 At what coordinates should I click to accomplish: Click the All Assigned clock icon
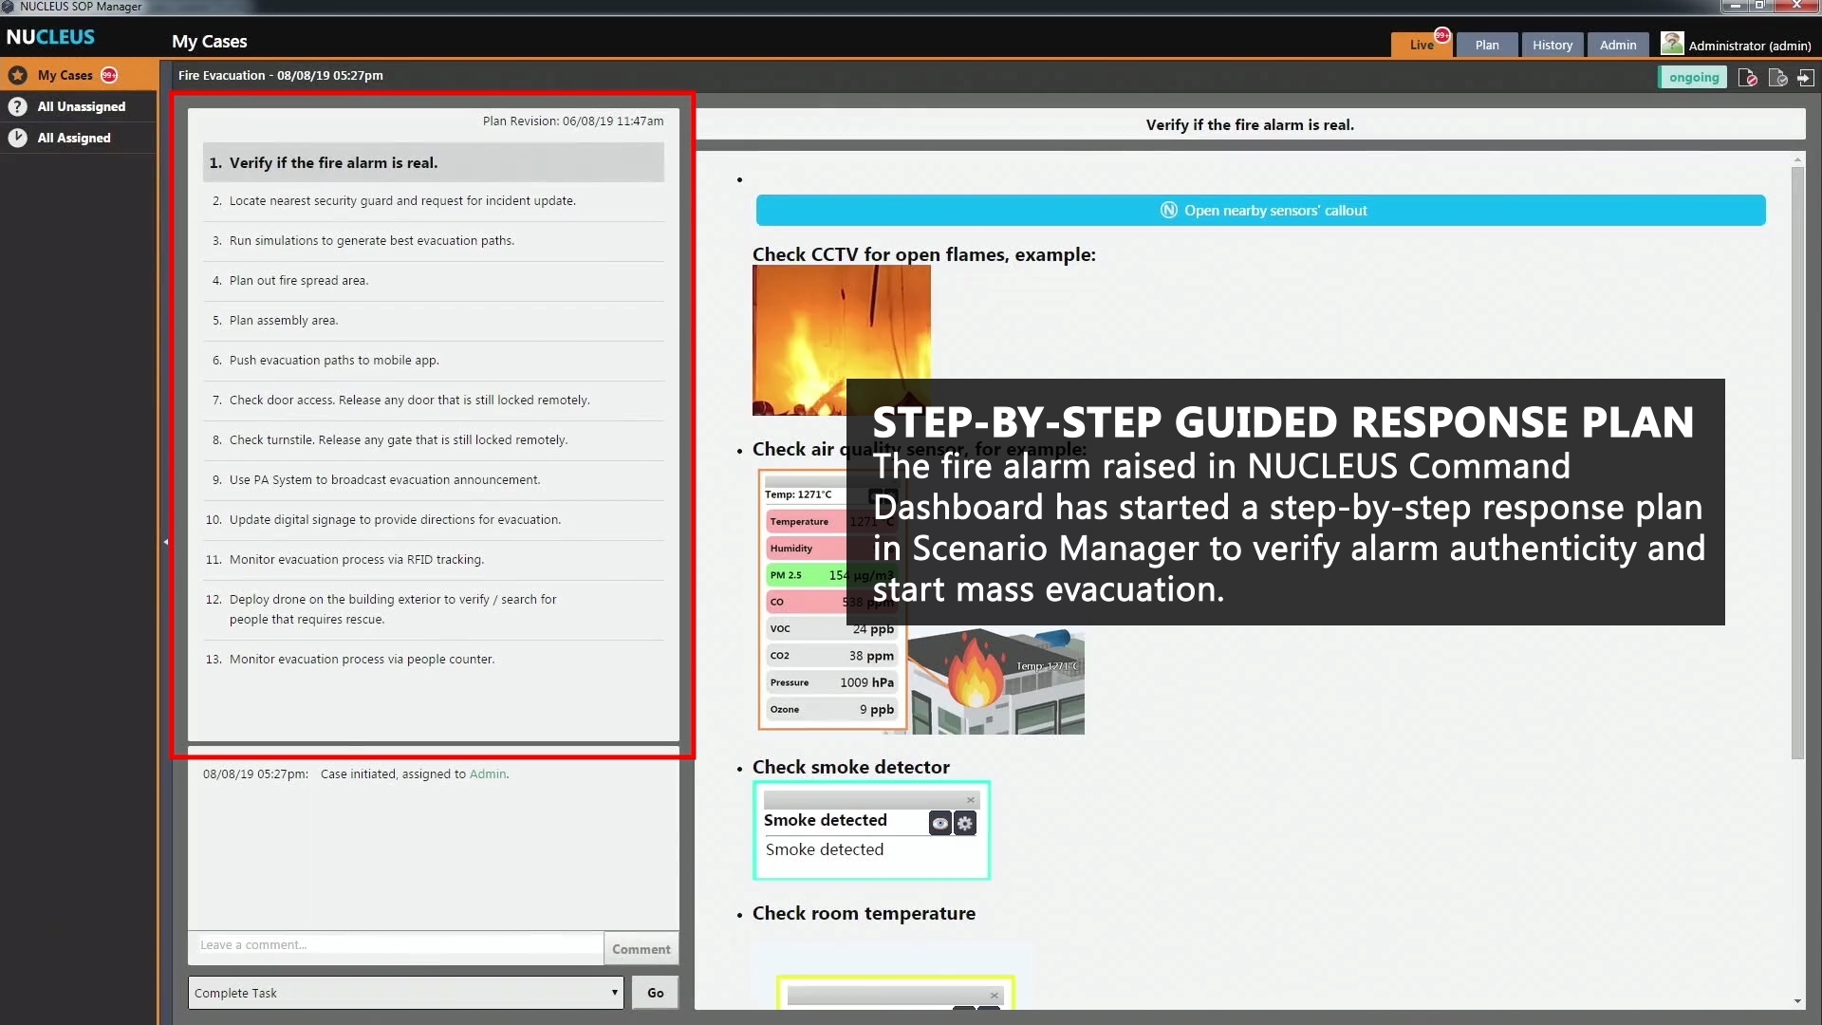(x=17, y=138)
